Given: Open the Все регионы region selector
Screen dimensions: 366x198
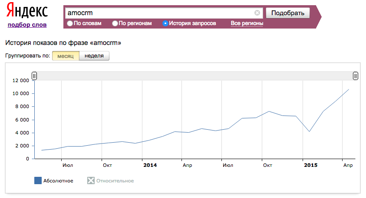Looking at the screenshot, I should tap(247, 23).
